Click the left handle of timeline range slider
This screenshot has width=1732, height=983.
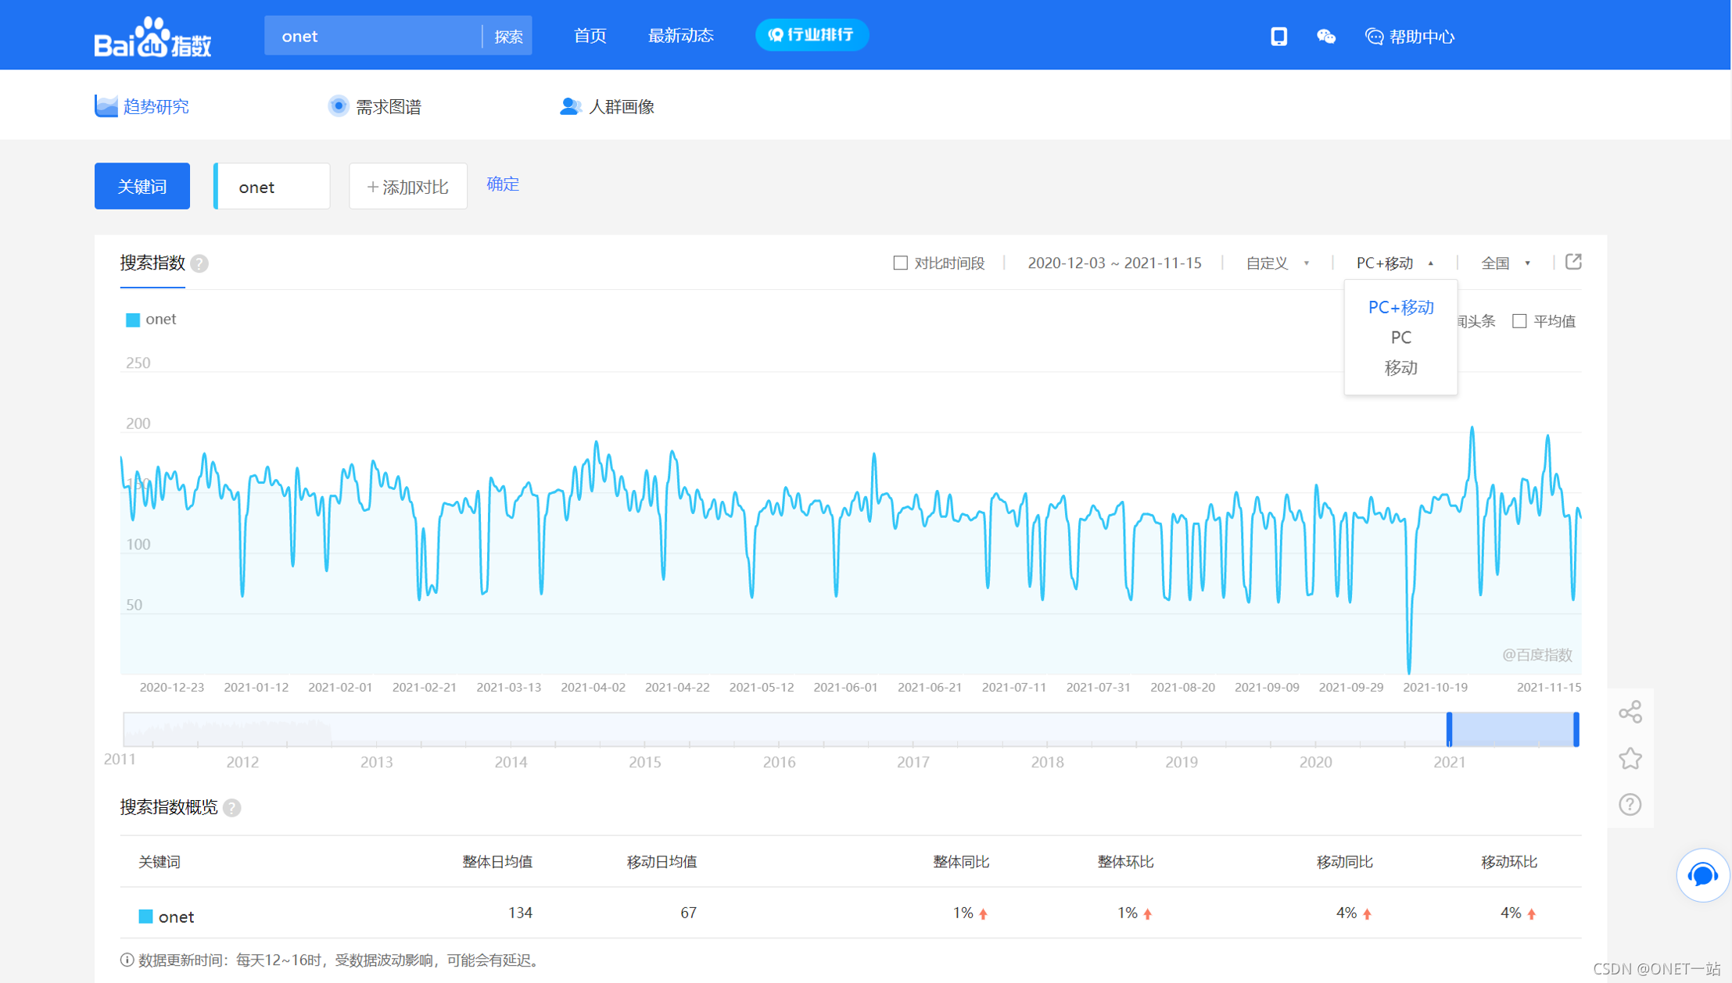pyautogui.click(x=1449, y=729)
